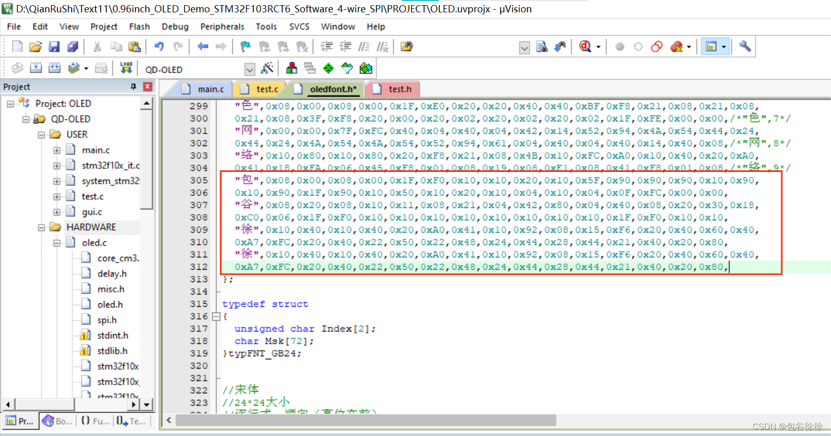
Task: Open the SVCS menu
Action: click(x=299, y=27)
